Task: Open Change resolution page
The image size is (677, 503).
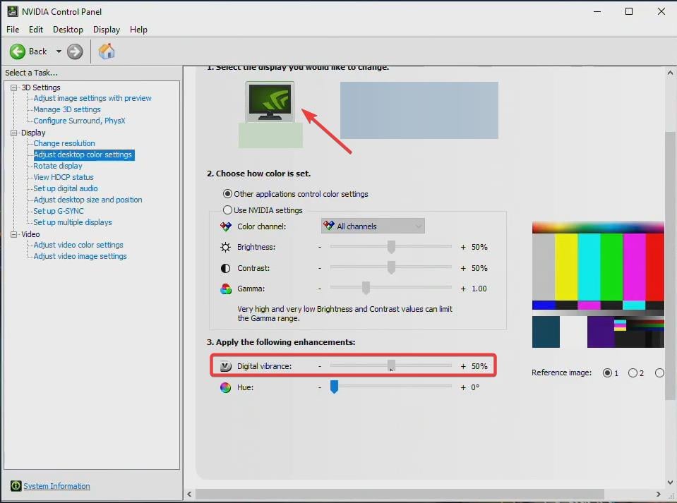Action: 64,143
